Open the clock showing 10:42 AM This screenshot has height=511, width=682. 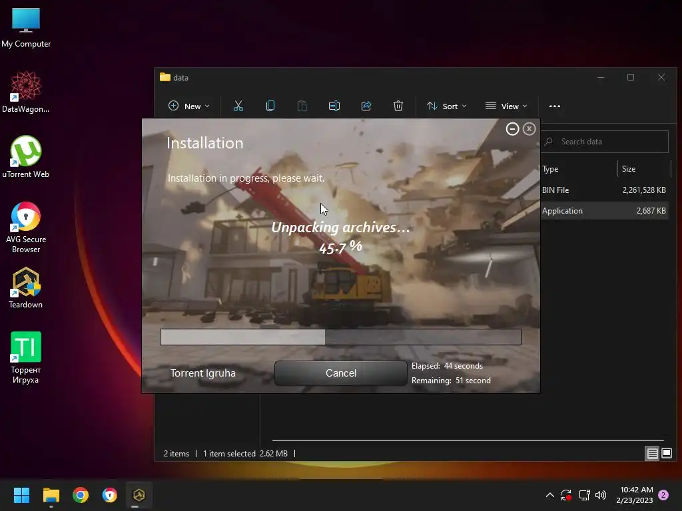coord(635,495)
